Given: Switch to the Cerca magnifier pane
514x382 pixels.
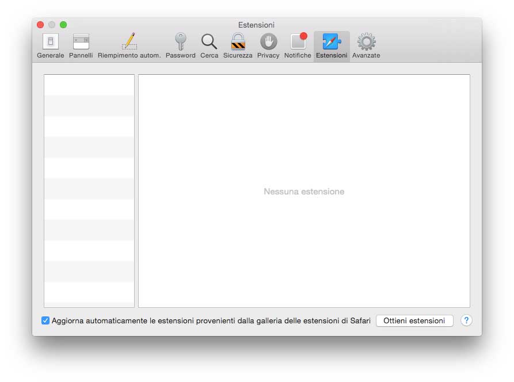Looking at the screenshot, I should click(x=209, y=46).
